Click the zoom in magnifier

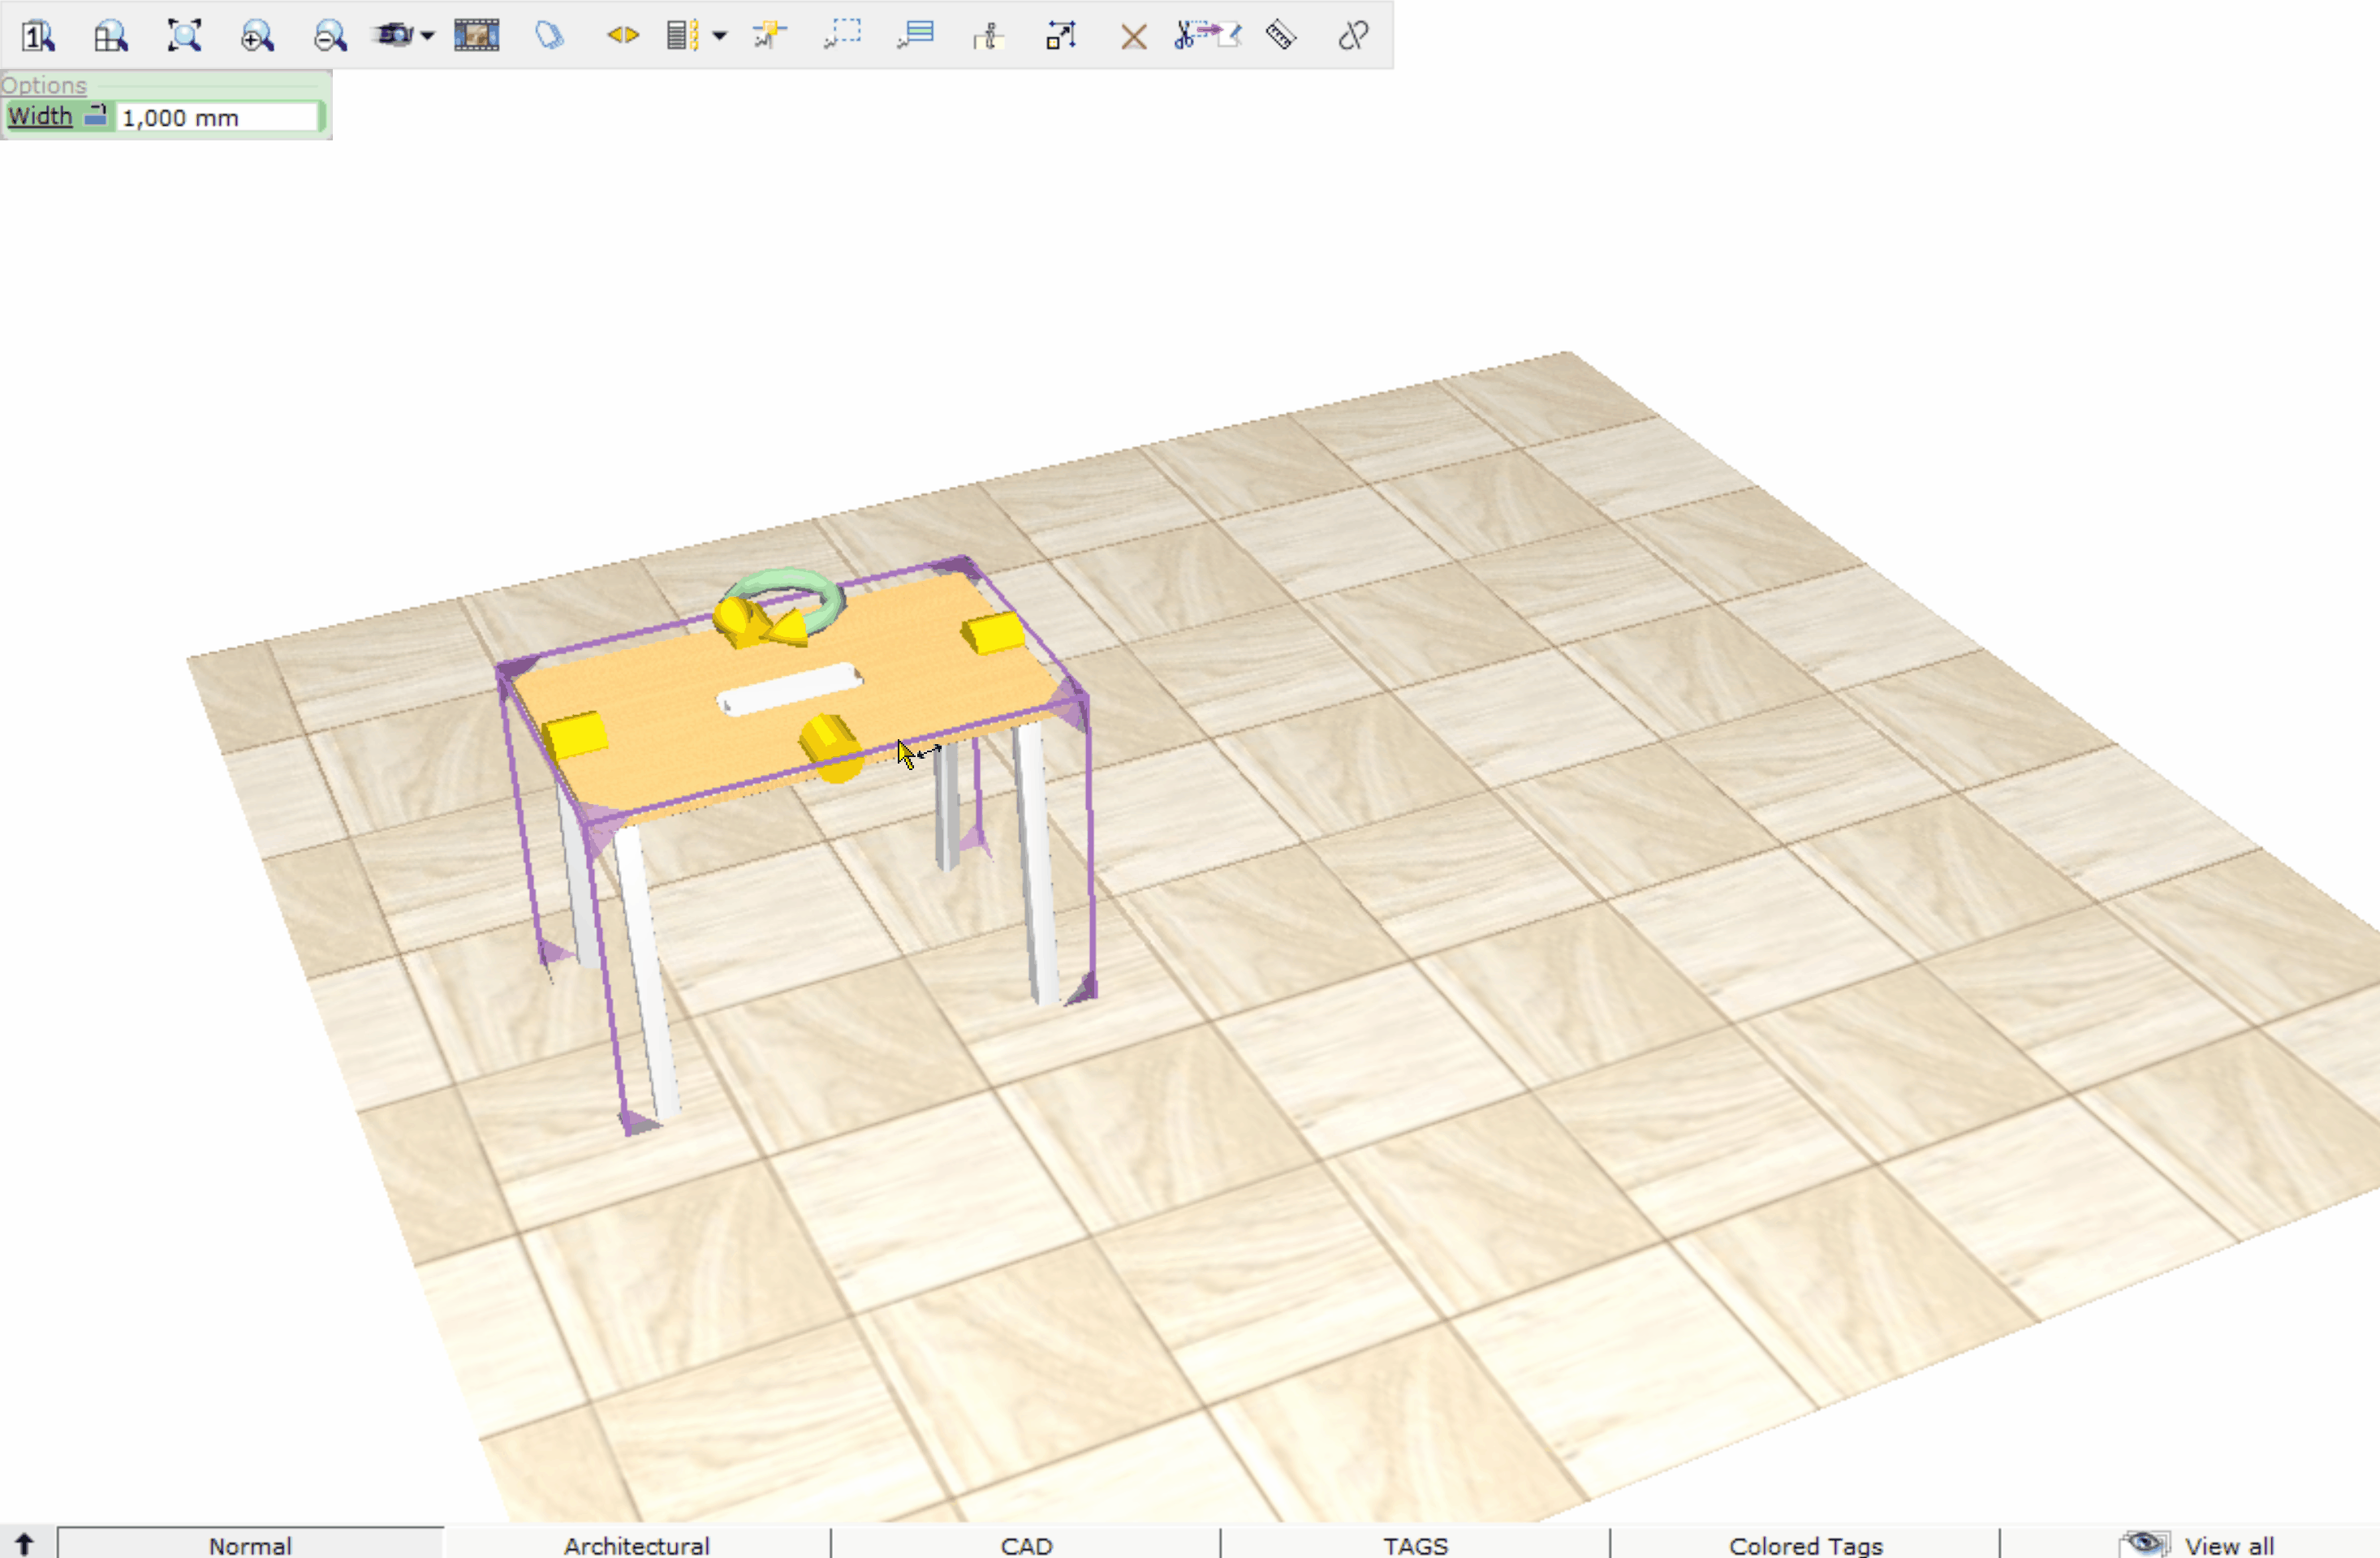[x=257, y=36]
